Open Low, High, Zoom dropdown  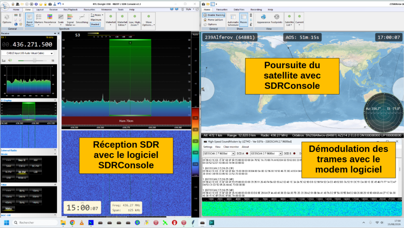135,21
